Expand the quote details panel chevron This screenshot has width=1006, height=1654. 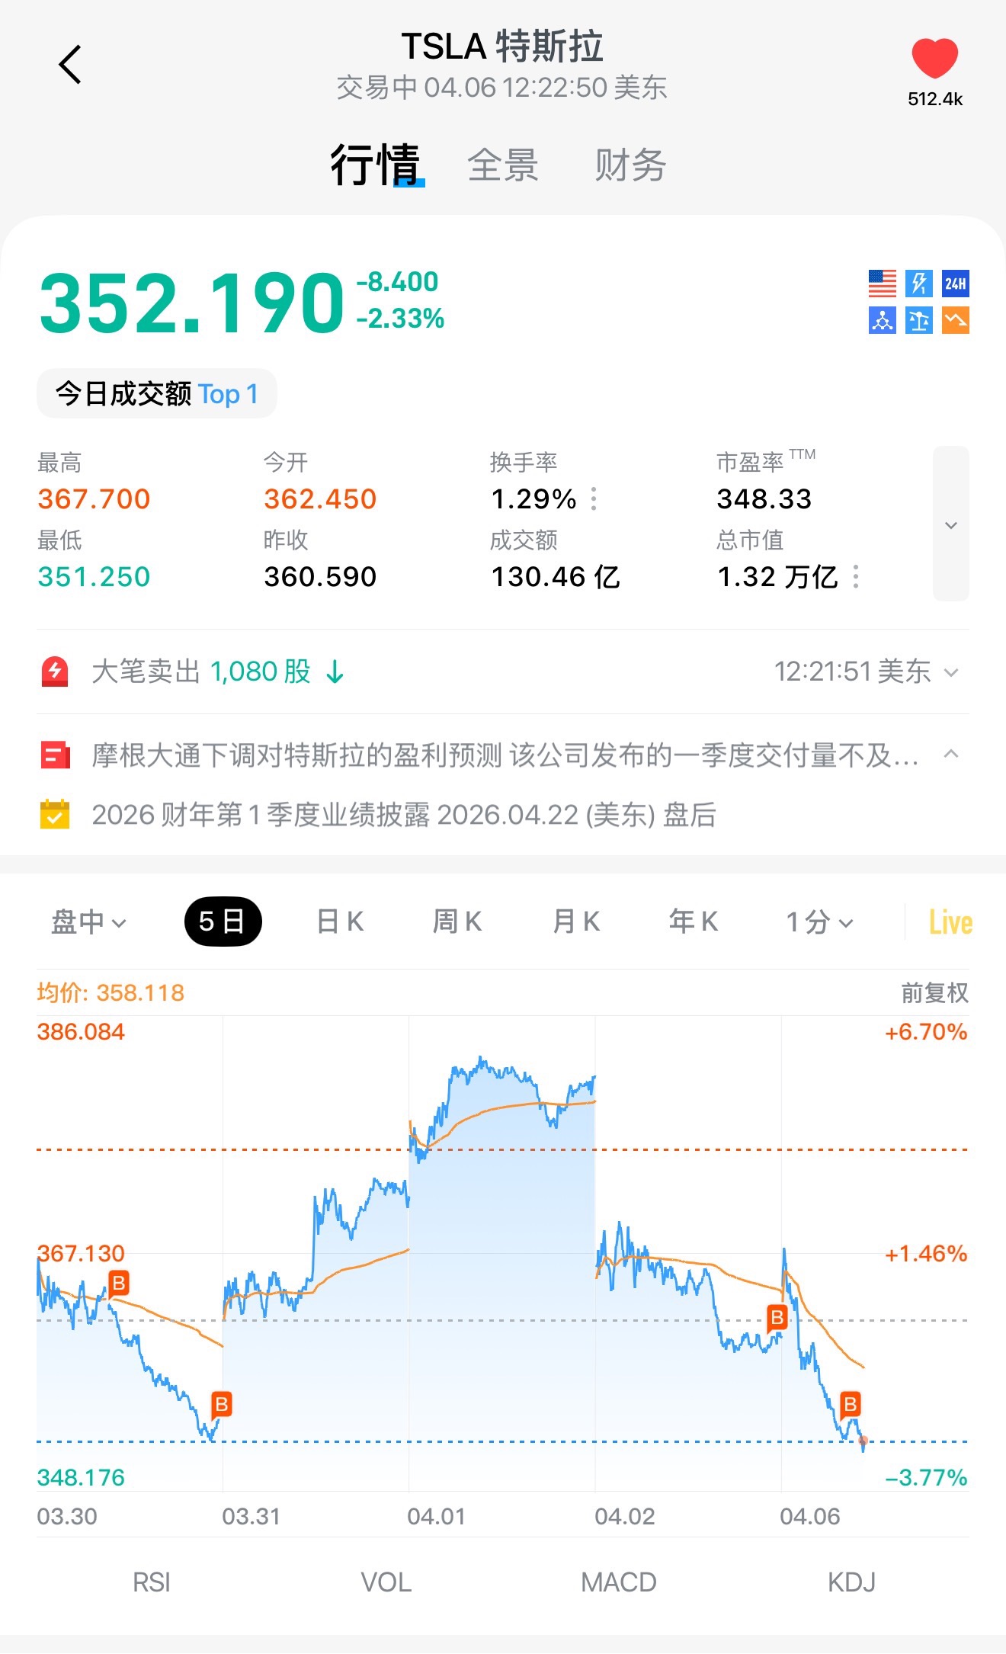point(951,524)
